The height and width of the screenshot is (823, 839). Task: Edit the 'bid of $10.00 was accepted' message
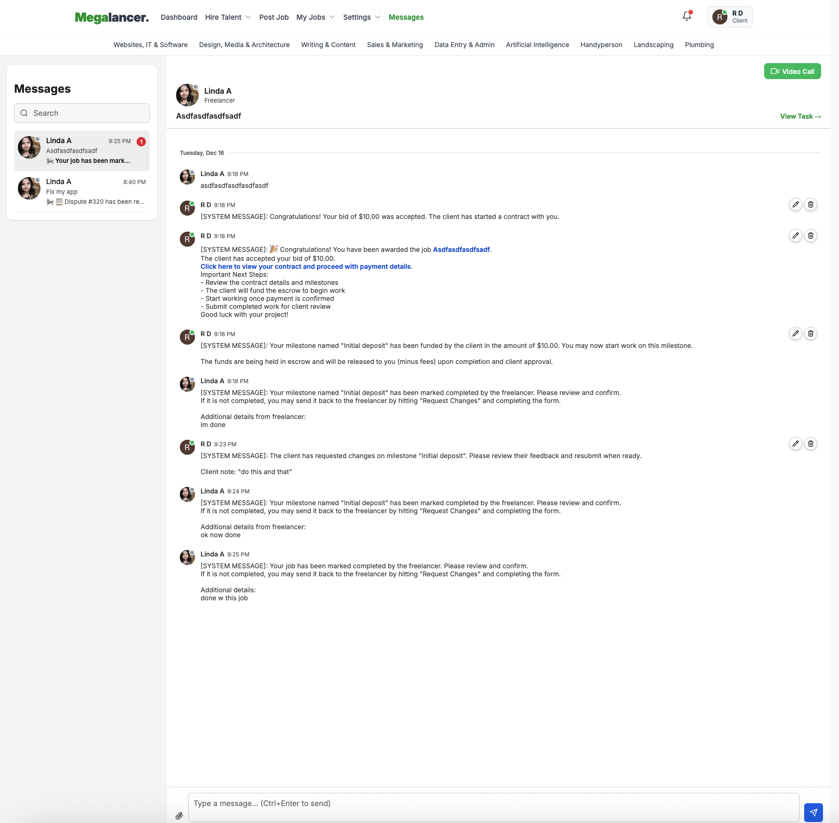[795, 204]
